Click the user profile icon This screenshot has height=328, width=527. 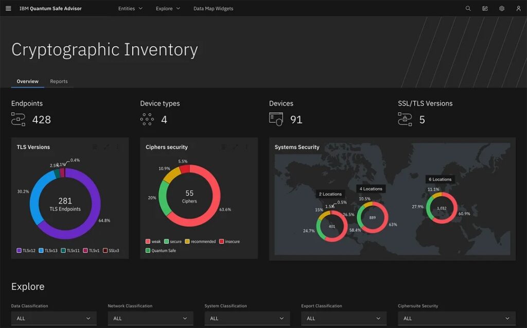point(517,8)
